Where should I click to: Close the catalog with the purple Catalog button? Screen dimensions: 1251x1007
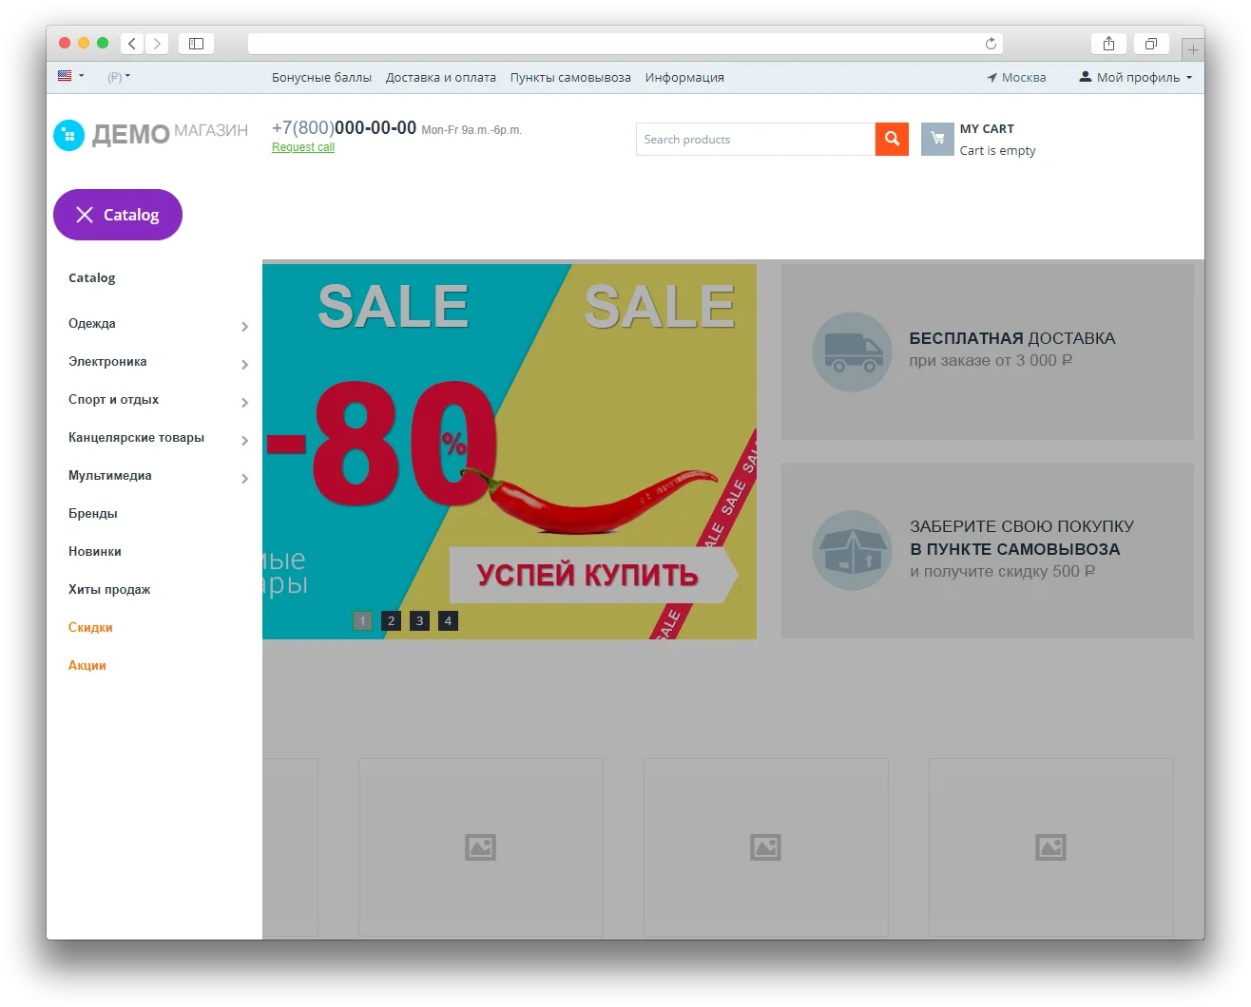[x=118, y=215]
